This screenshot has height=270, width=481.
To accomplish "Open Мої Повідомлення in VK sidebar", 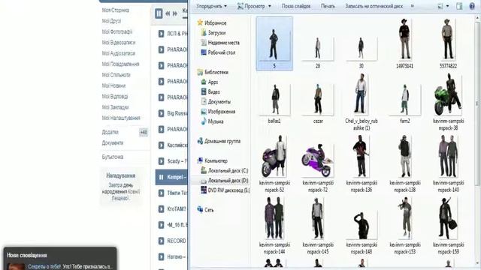I will coord(120,64).
